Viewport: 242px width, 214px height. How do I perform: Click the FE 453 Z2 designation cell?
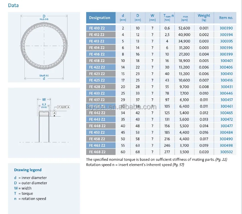click(97, 132)
